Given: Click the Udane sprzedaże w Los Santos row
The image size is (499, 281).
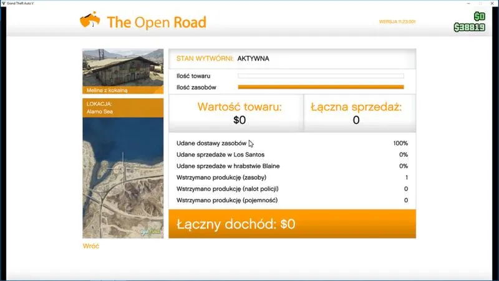Looking at the screenshot, I should click(292, 154).
